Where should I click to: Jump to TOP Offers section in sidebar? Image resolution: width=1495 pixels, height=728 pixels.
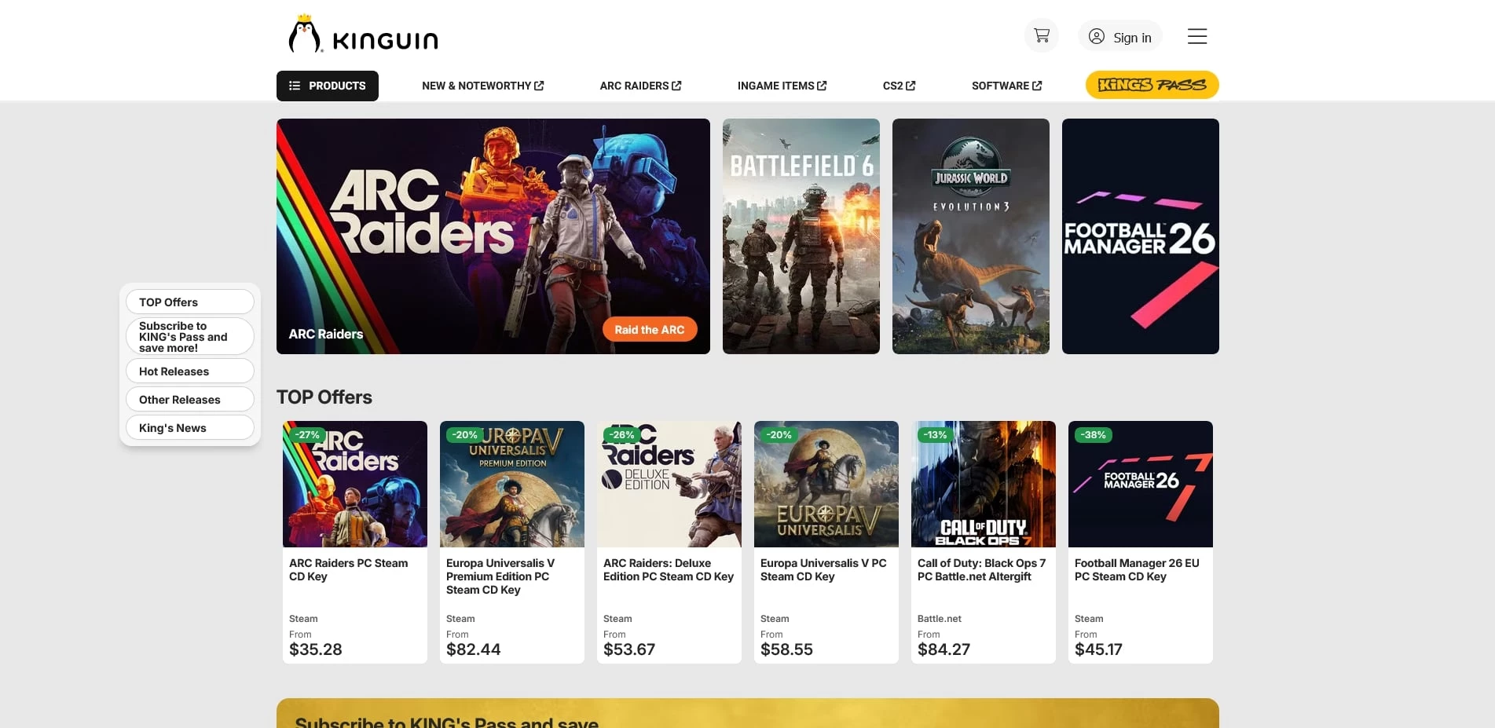coord(189,302)
